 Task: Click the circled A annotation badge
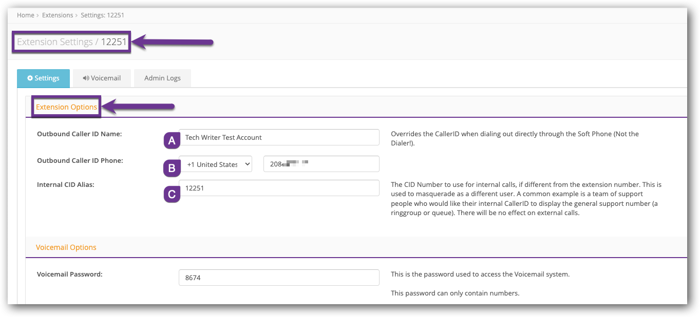click(171, 140)
